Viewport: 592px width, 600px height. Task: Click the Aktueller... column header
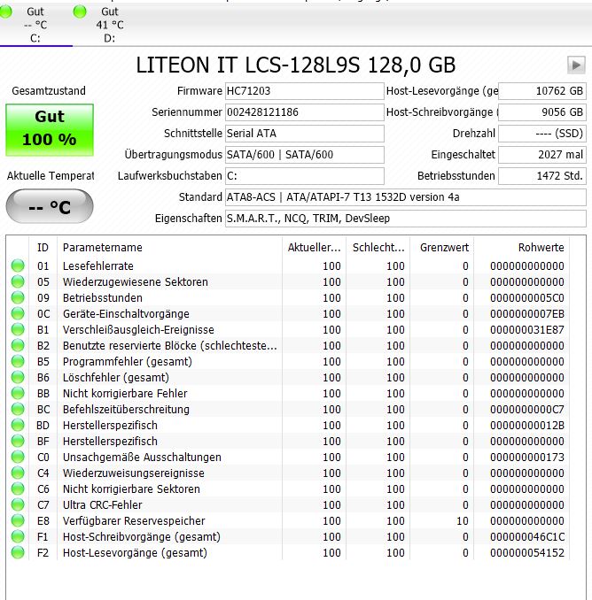(x=315, y=248)
